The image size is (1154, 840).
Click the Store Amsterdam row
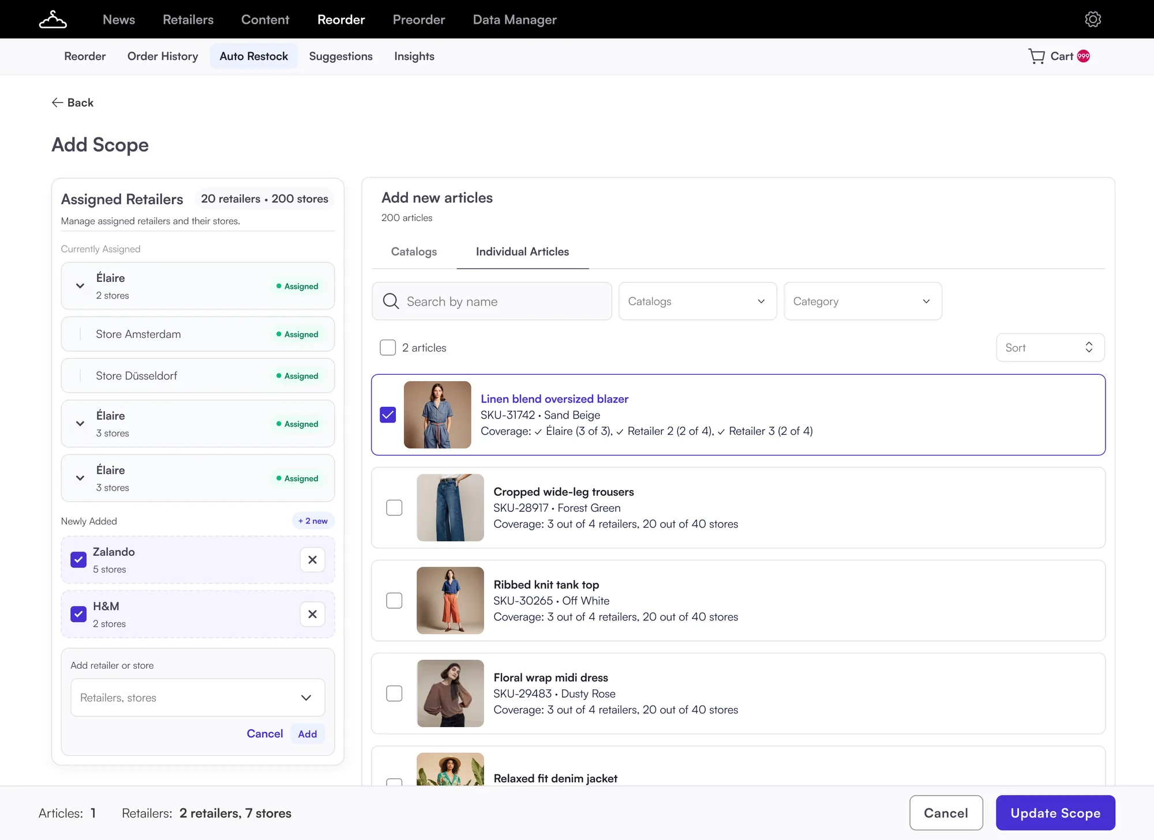point(197,334)
